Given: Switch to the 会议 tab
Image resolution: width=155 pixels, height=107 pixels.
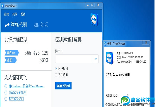Looking at the screenshot, I should tap(44, 25).
